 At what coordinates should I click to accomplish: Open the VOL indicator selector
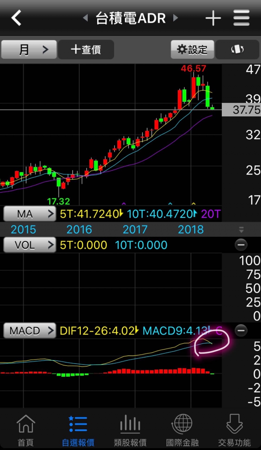(x=30, y=245)
